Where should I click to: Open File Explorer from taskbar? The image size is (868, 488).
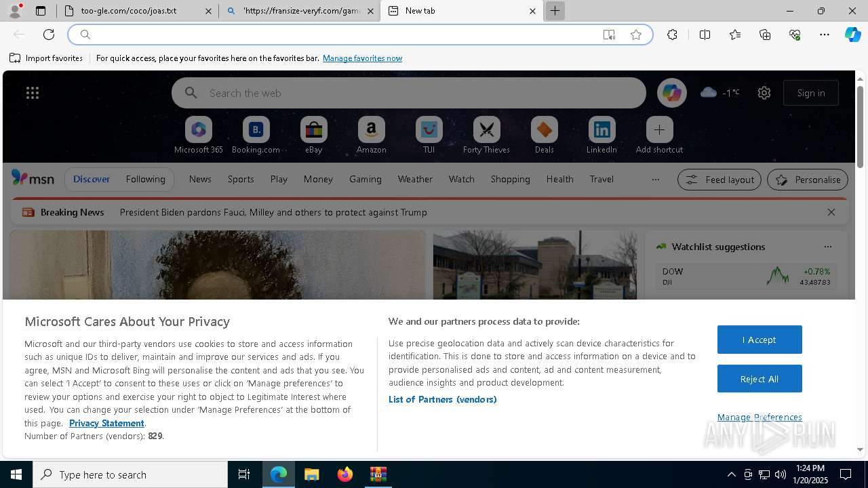pyautogui.click(x=311, y=474)
